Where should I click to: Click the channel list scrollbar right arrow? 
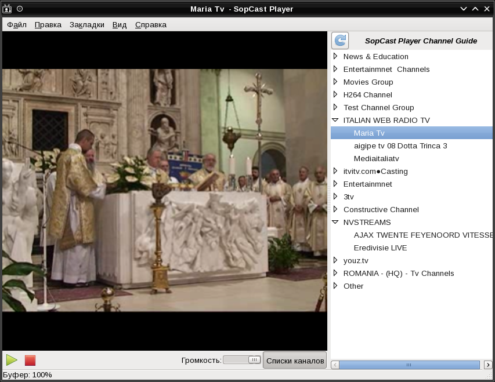[x=488, y=365]
